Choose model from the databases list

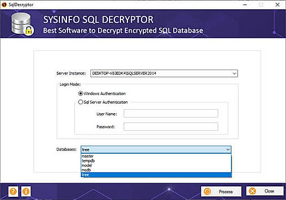(x=156, y=165)
